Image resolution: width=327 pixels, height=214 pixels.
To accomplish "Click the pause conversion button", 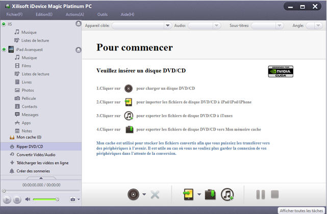I will [261, 195].
